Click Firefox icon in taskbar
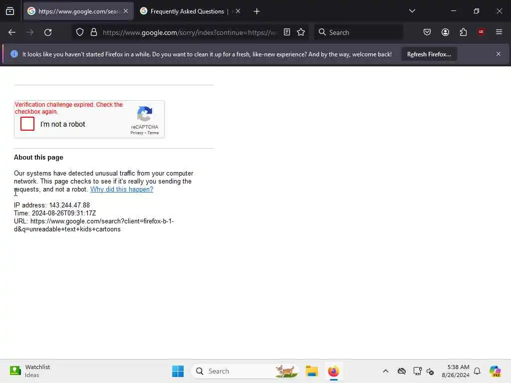Screen dimensions: 511x383 tap(333, 371)
